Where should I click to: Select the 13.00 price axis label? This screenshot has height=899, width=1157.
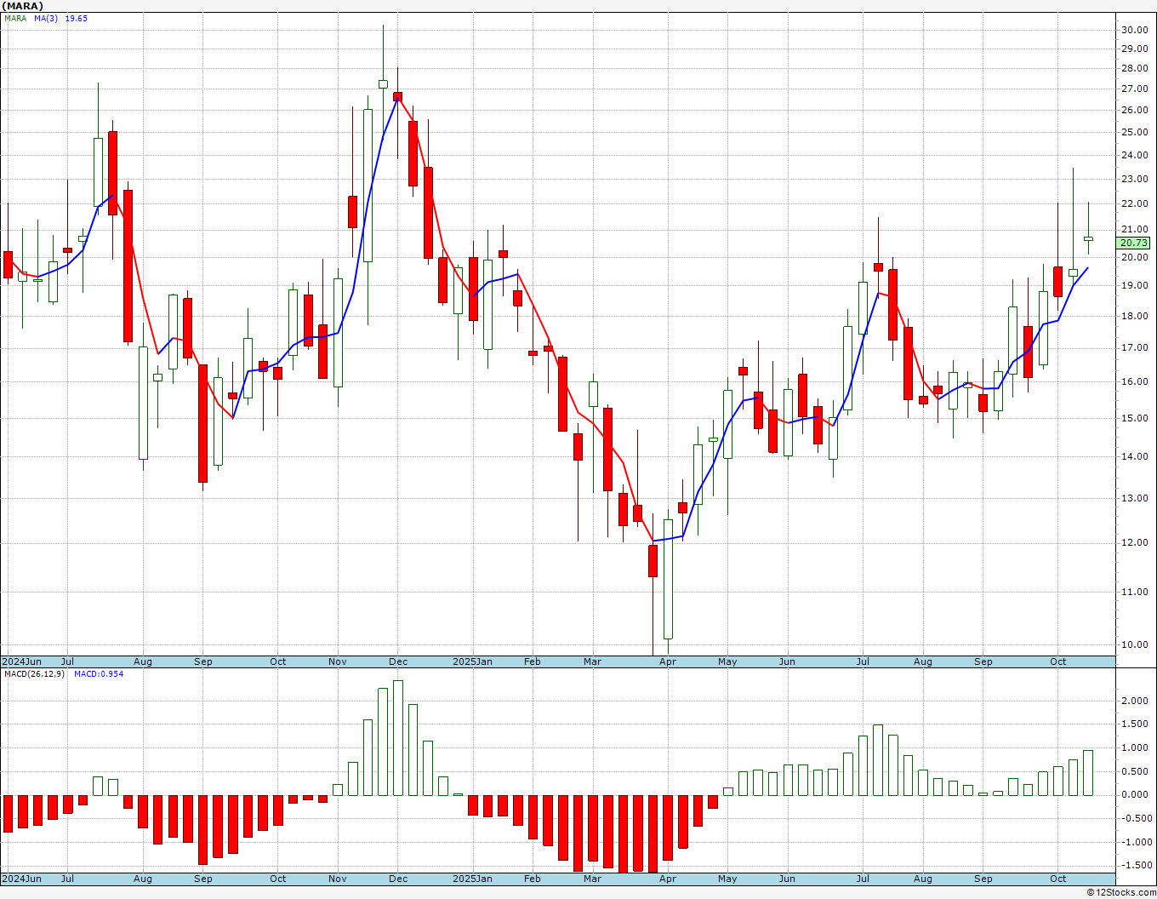pos(1135,499)
